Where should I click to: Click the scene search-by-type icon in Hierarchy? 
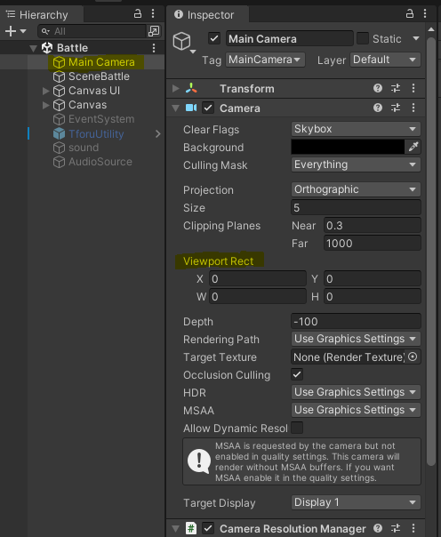coord(154,31)
